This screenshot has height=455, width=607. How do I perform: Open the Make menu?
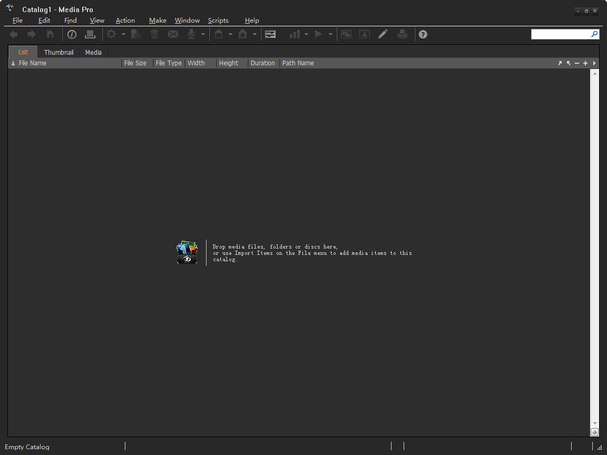(158, 21)
